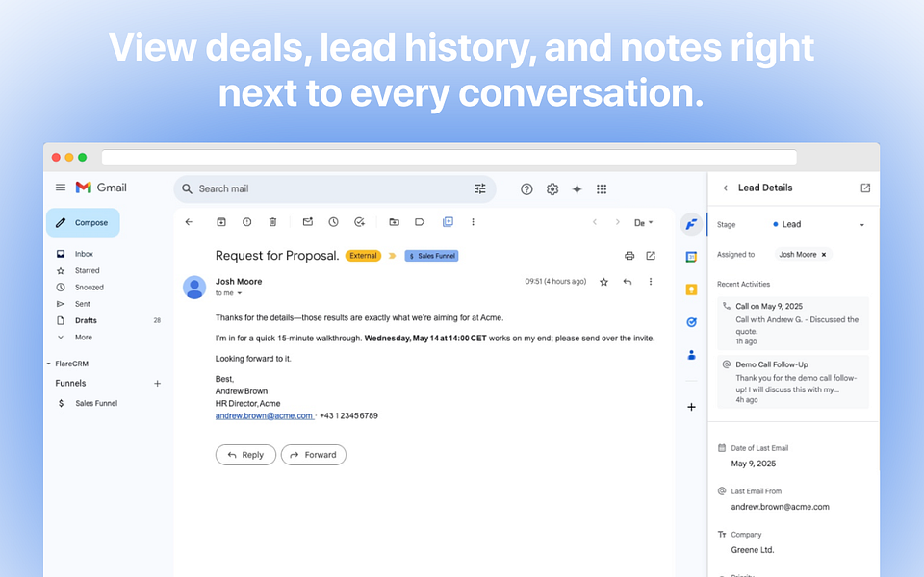
Task: Print the Request for Proposal email
Action: click(629, 256)
